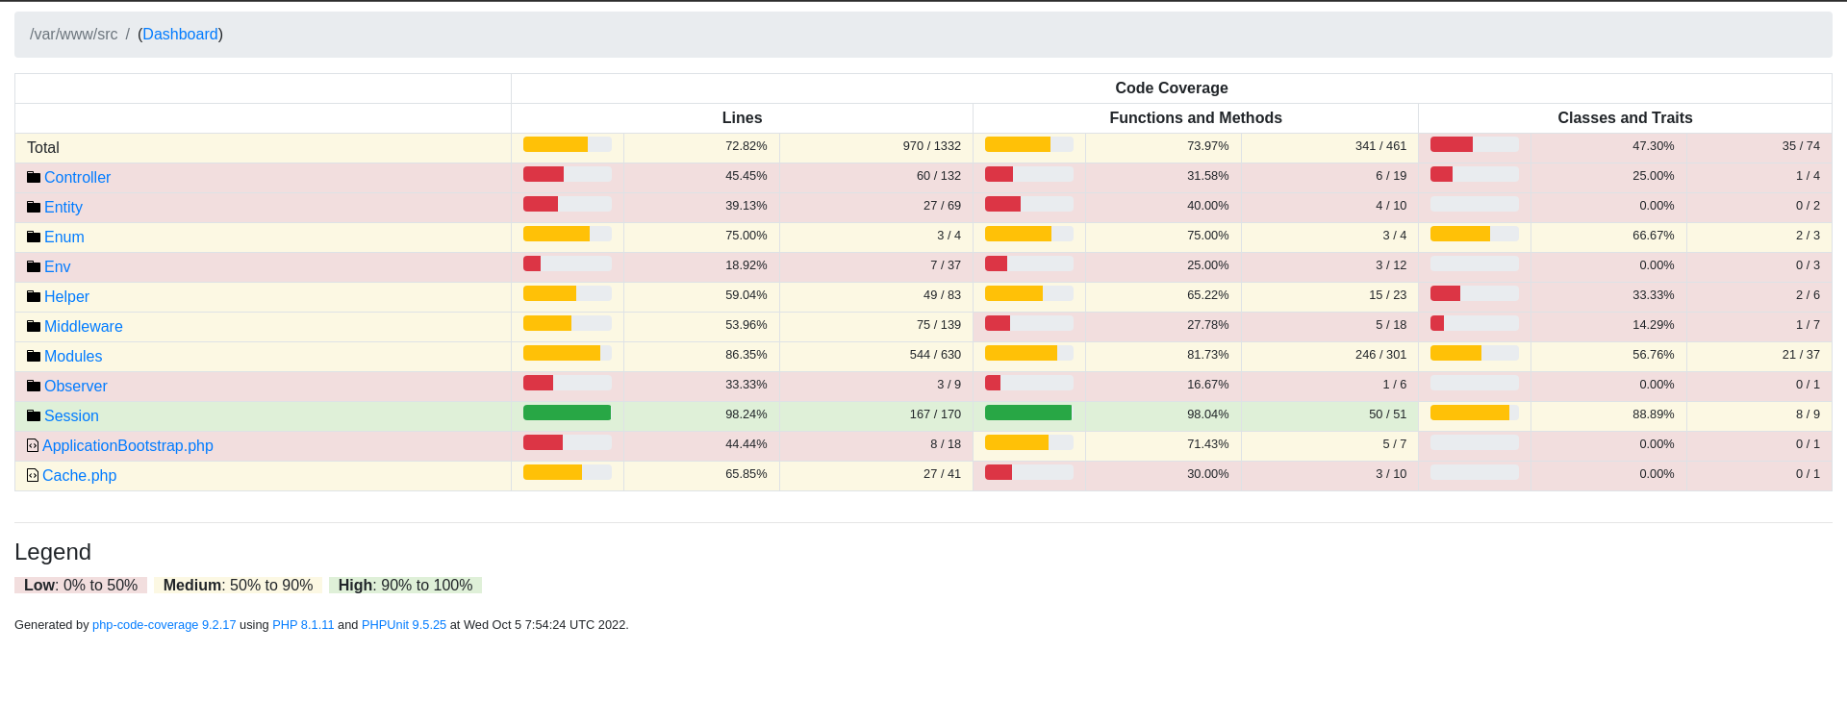1847x727 pixels.
Task: Click the Lines column header
Action: (742, 118)
